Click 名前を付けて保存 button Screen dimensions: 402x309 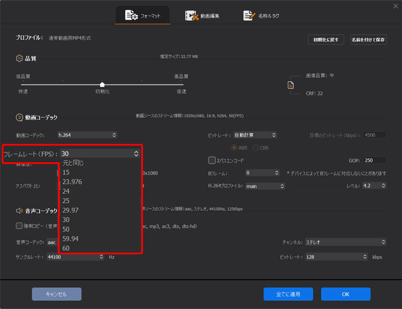368,40
